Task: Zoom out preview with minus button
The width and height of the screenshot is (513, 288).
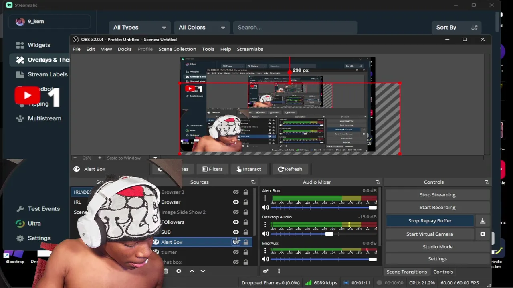Action: [75, 158]
